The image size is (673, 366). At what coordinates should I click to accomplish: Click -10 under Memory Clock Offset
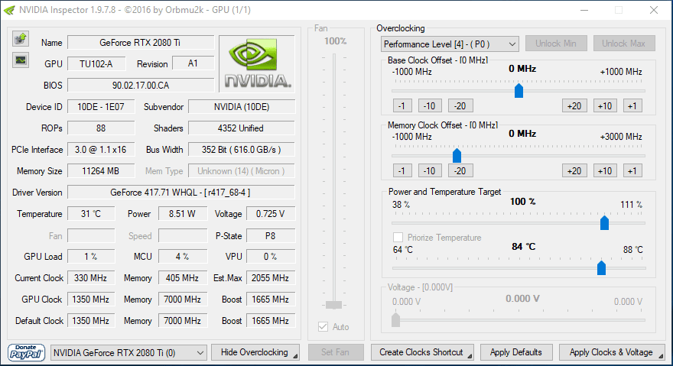point(430,170)
